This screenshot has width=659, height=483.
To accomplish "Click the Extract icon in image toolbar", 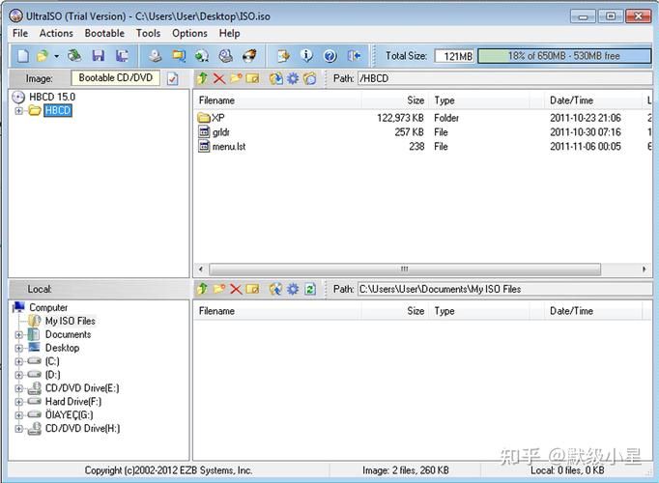I will (276, 78).
